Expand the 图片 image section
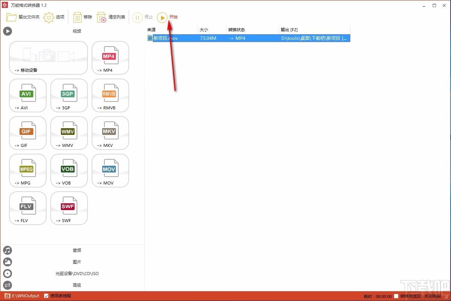 [77, 262]
